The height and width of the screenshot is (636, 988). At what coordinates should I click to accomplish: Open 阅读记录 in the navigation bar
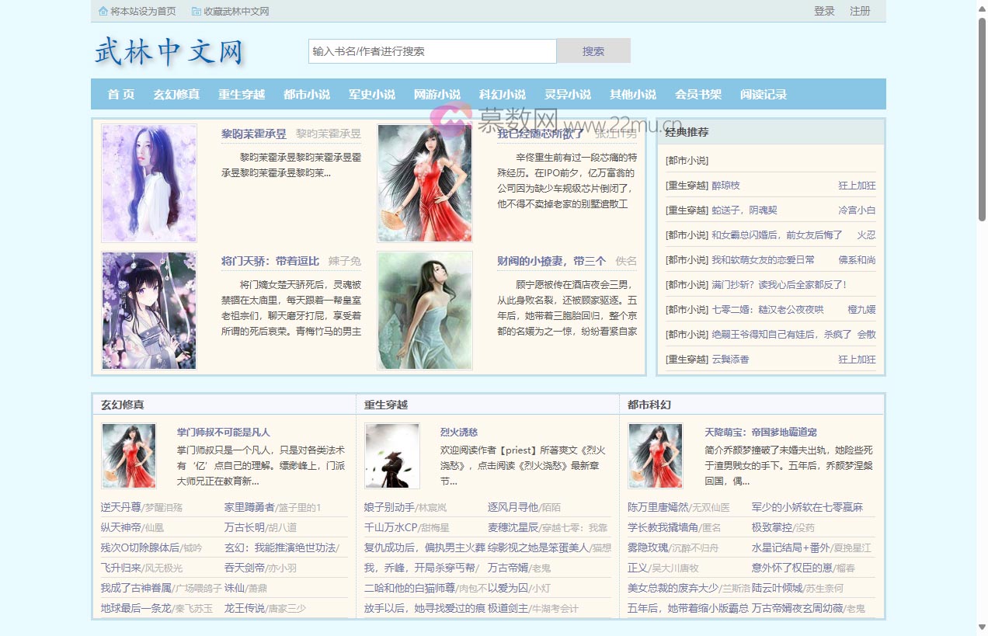pyautogui.click(x=764, y=94)
